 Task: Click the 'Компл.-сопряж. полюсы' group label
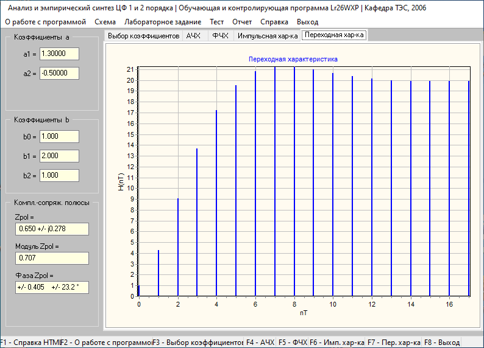coord(52,203)
